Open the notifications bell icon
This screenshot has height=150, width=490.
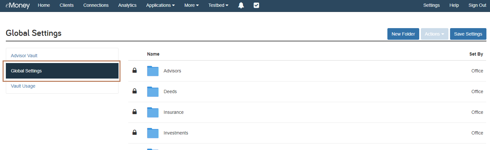click(241, 5)
